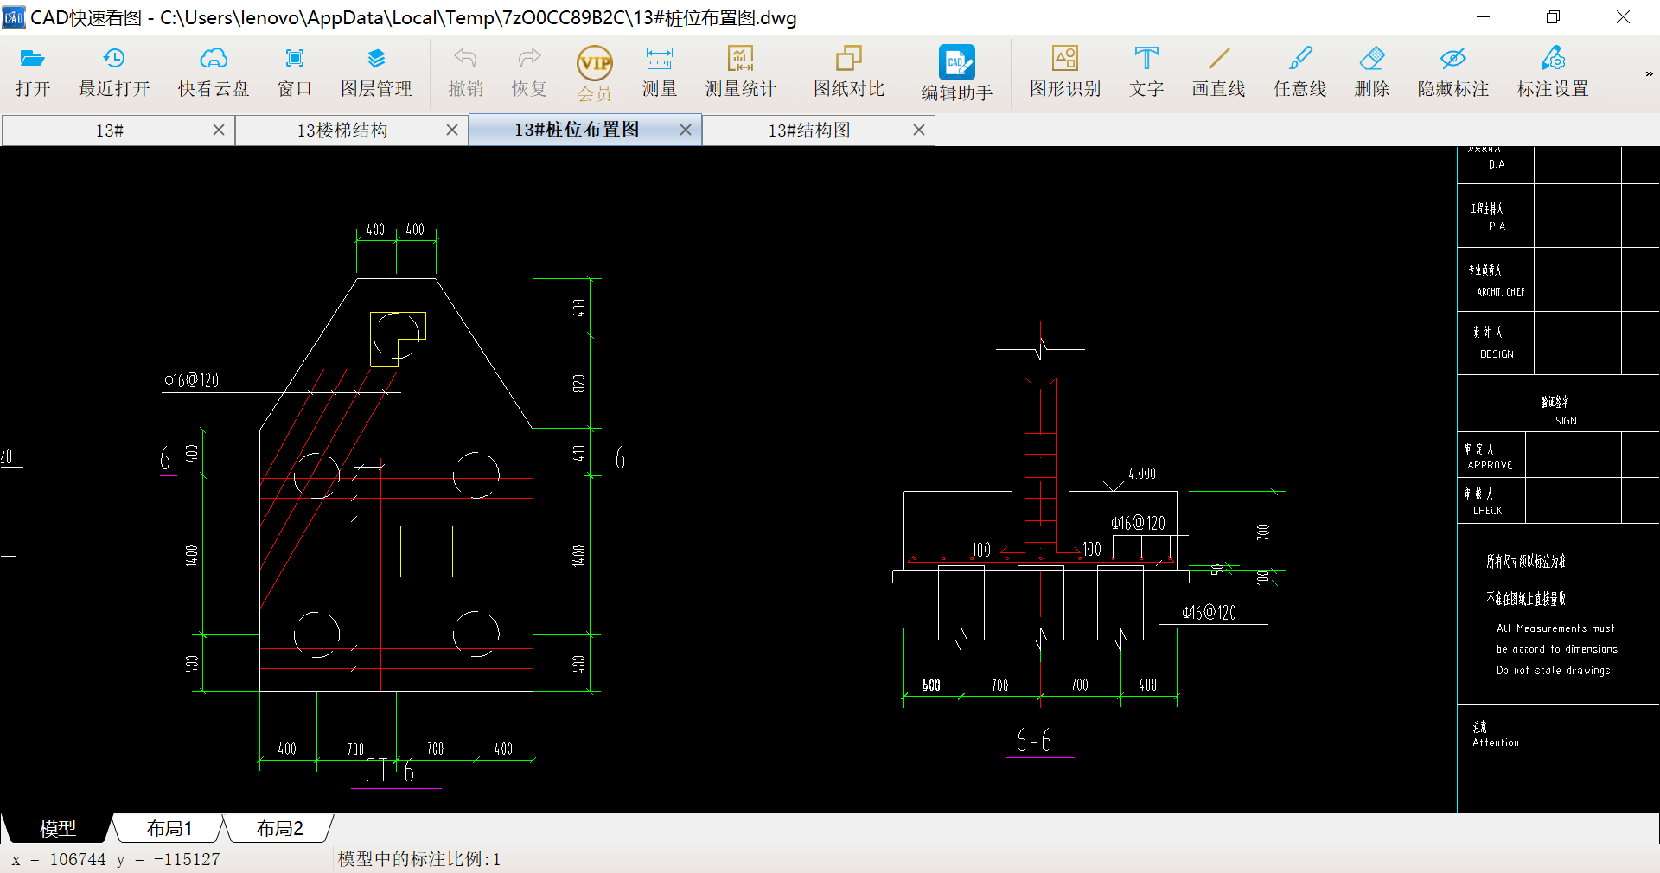Screen dimensions: 1660x873
Task: Click the -4.000 elevation label
Action: [x=1139, y=474]
